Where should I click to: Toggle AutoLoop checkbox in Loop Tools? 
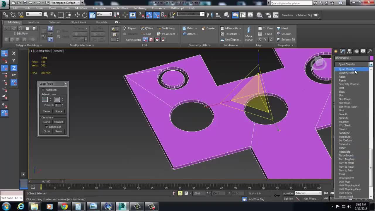click(x=43, y=90)
